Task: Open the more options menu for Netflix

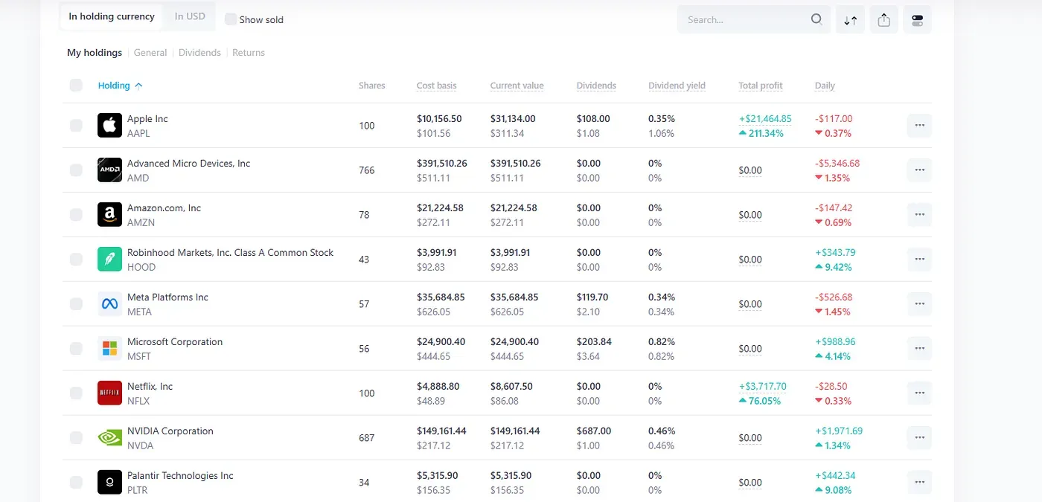Action: (919, 393)
